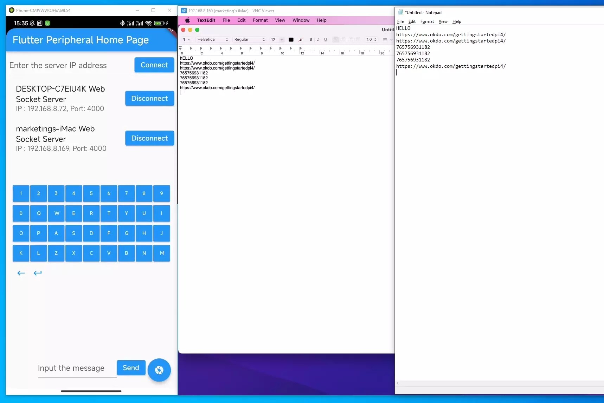Apply justified alignment in TextEdit toolbar
Screen dimensions: 604x403
(x=358, y=39)
